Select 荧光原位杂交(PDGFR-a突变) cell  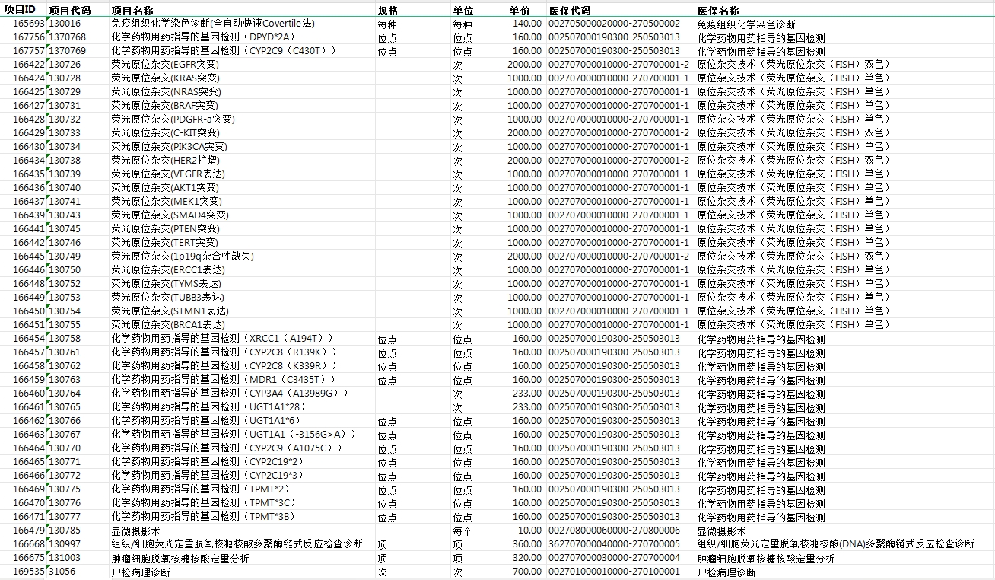click(x=173, y=120)
